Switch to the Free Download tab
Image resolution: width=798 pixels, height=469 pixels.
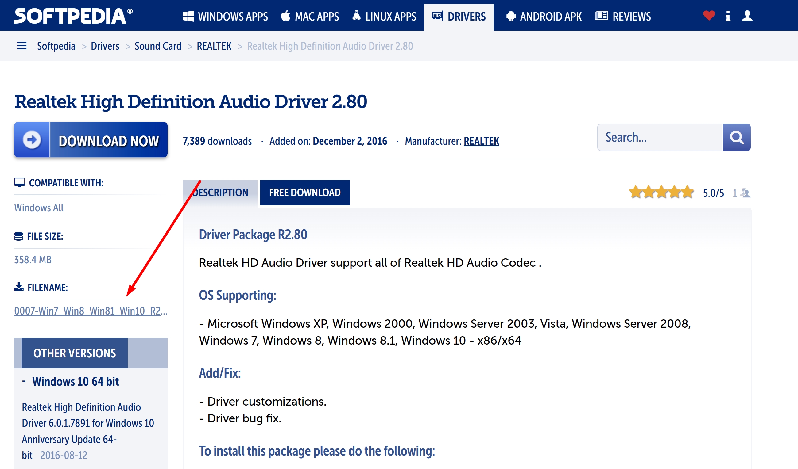(x=305, y=193)
